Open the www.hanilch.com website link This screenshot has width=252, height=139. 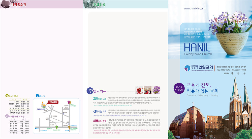194,9
